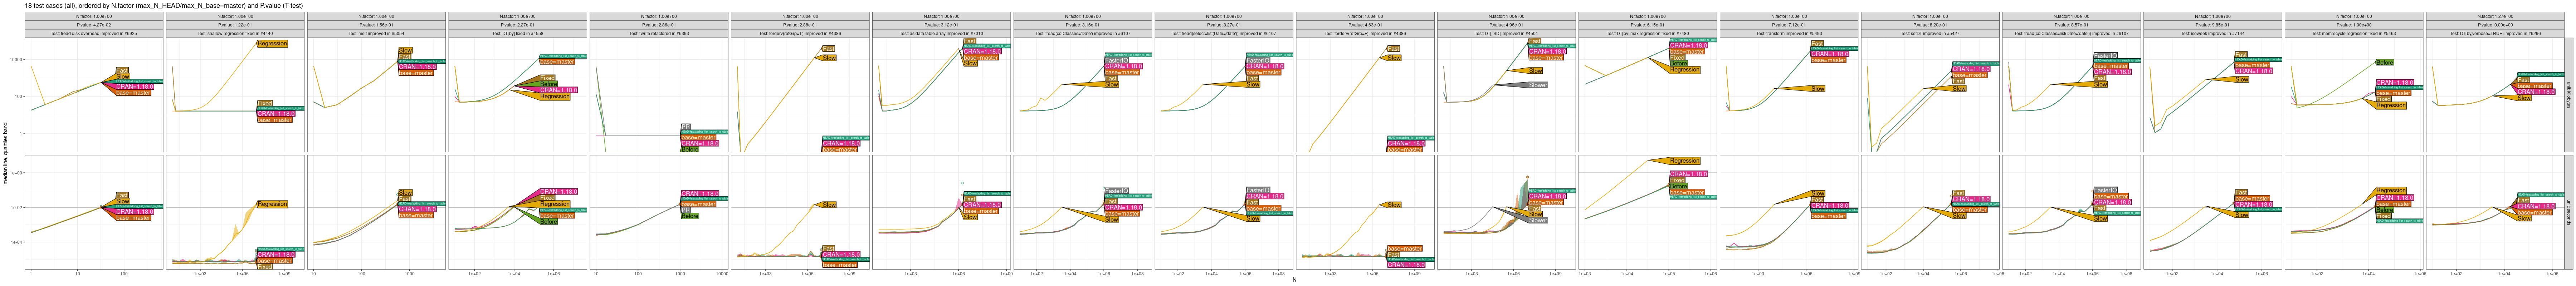Viewport: 2576px width, 286px height.
Task: Click the Slow label in transform panel's top plot
Action: [x=1818, y=89]
